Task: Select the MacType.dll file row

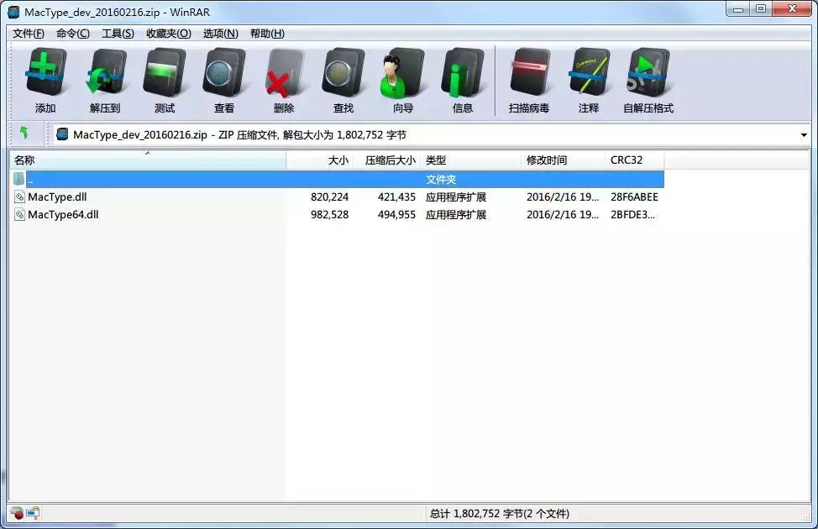Action: [57, 197]
